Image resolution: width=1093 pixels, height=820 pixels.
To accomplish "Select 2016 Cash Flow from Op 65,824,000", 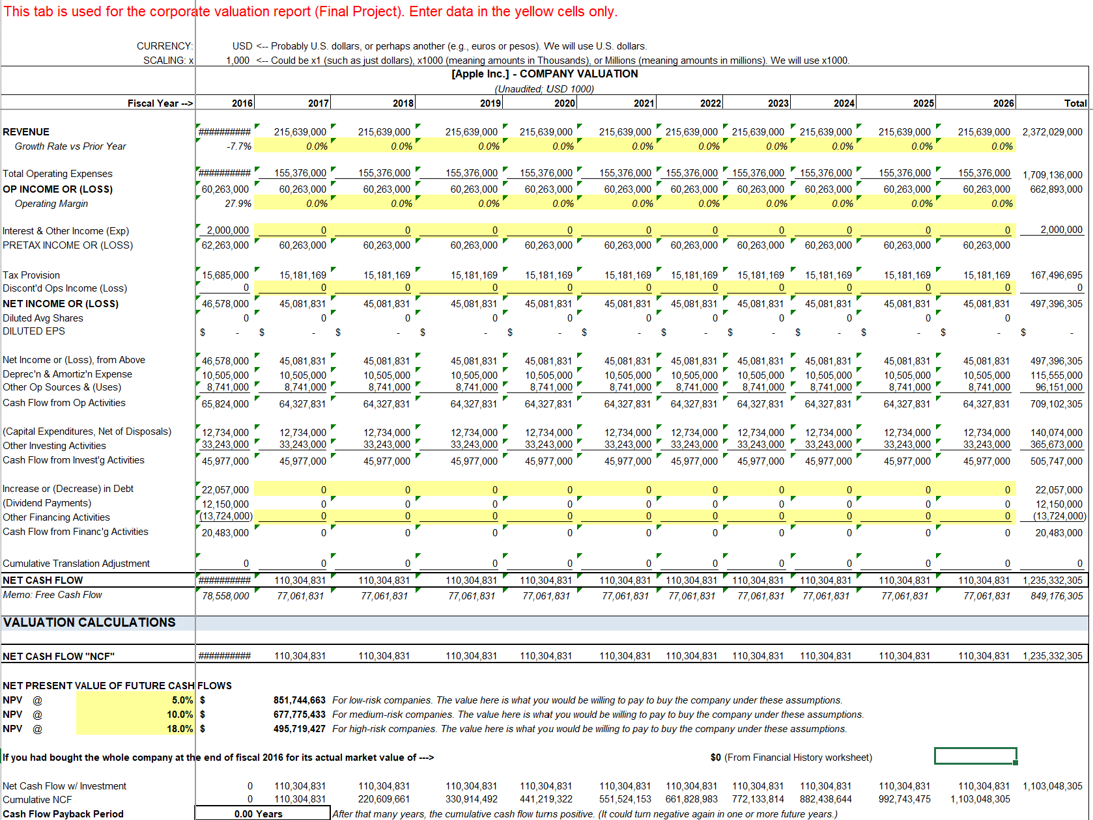I will 225,404.
